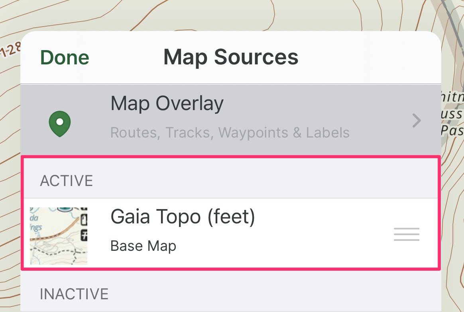Click the teal lake marker in thumbnail

65,209
